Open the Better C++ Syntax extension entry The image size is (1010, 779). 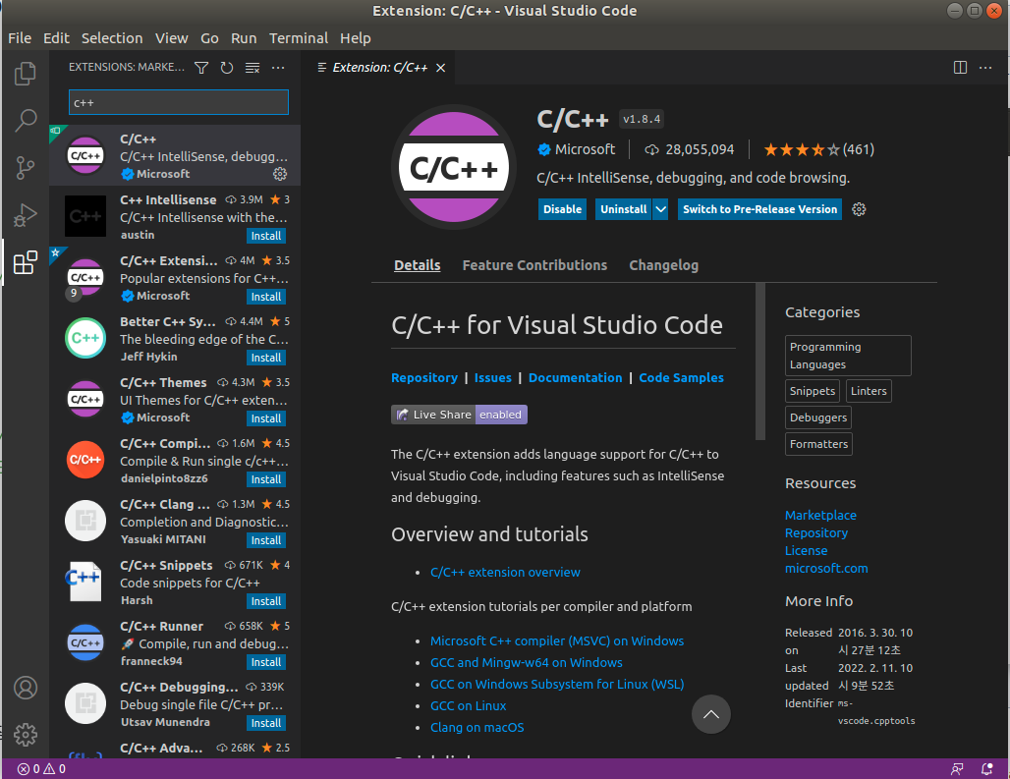[175, 339]
